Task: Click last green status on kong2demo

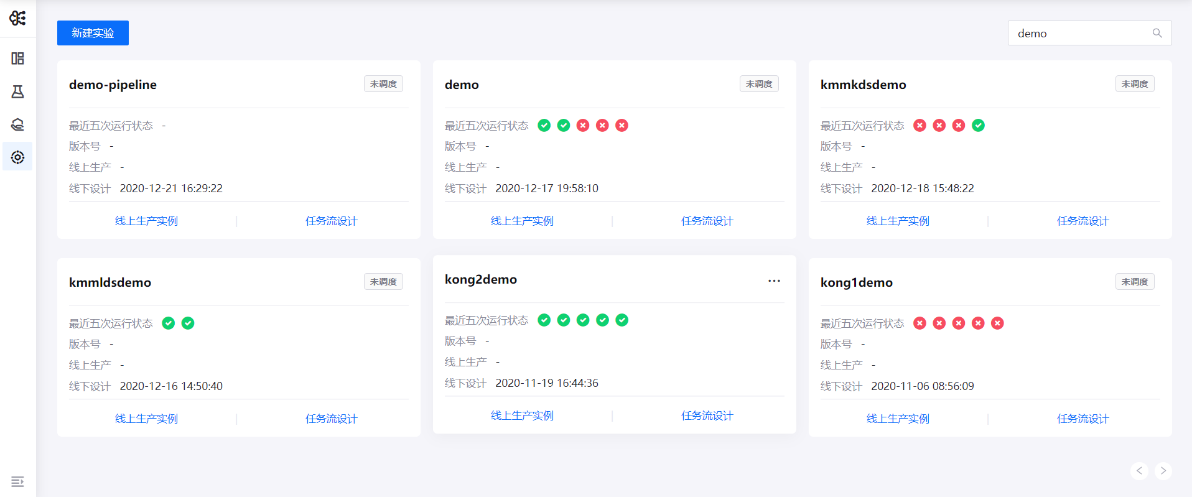Action: point(622,320)
